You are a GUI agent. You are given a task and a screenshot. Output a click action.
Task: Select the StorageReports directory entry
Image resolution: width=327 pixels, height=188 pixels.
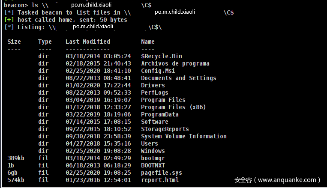pyautogui.click(x=165, y=129)
